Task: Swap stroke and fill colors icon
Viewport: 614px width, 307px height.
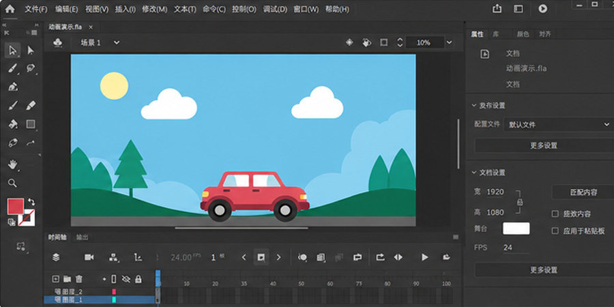Action: [31, 202]
